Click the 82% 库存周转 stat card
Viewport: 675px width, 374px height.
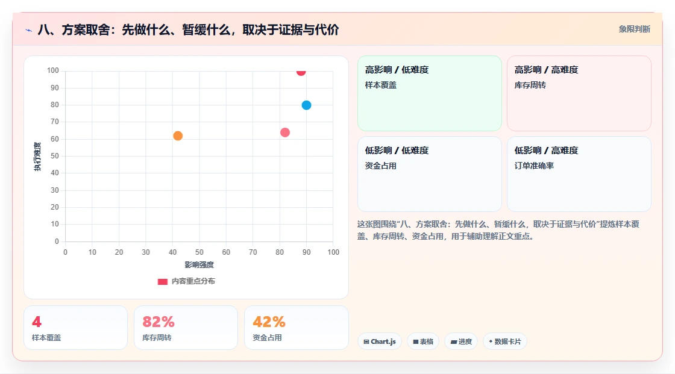[186, 328]
